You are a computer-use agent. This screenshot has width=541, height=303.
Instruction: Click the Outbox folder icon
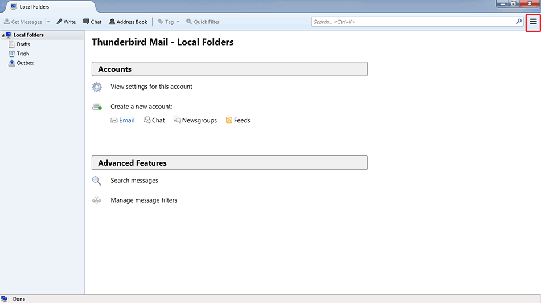tap(12, 63)
